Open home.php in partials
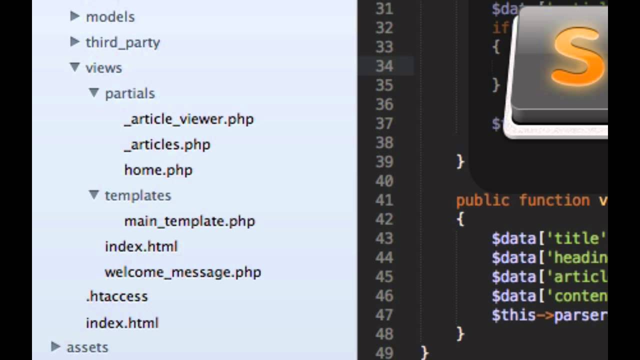This screenshot has height=360, width=640. coord(158,170)
